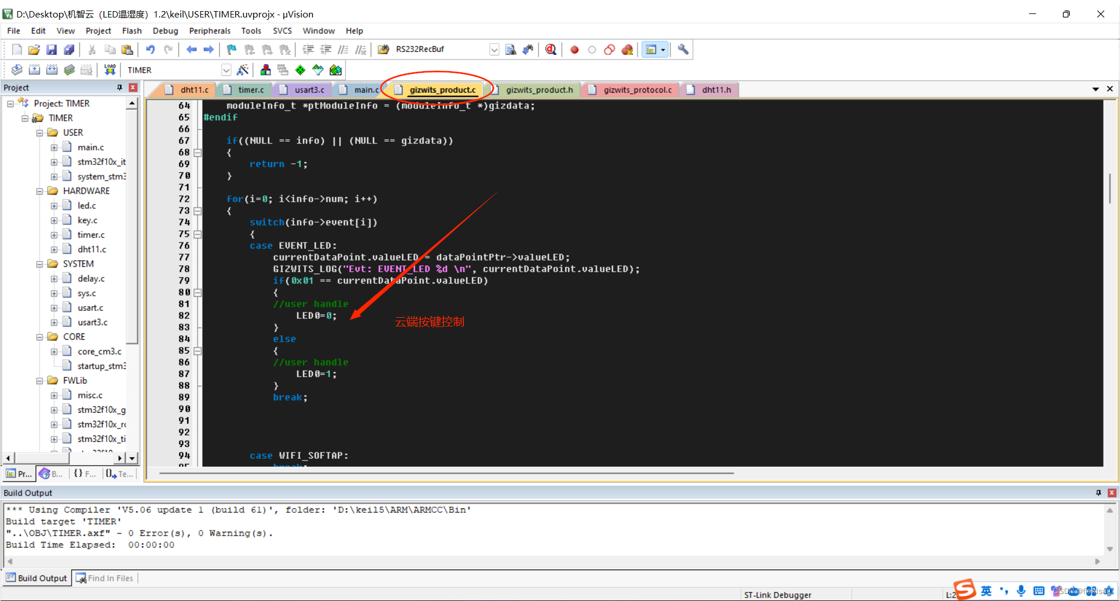Click the Cut scissors icon

[92, 50]
